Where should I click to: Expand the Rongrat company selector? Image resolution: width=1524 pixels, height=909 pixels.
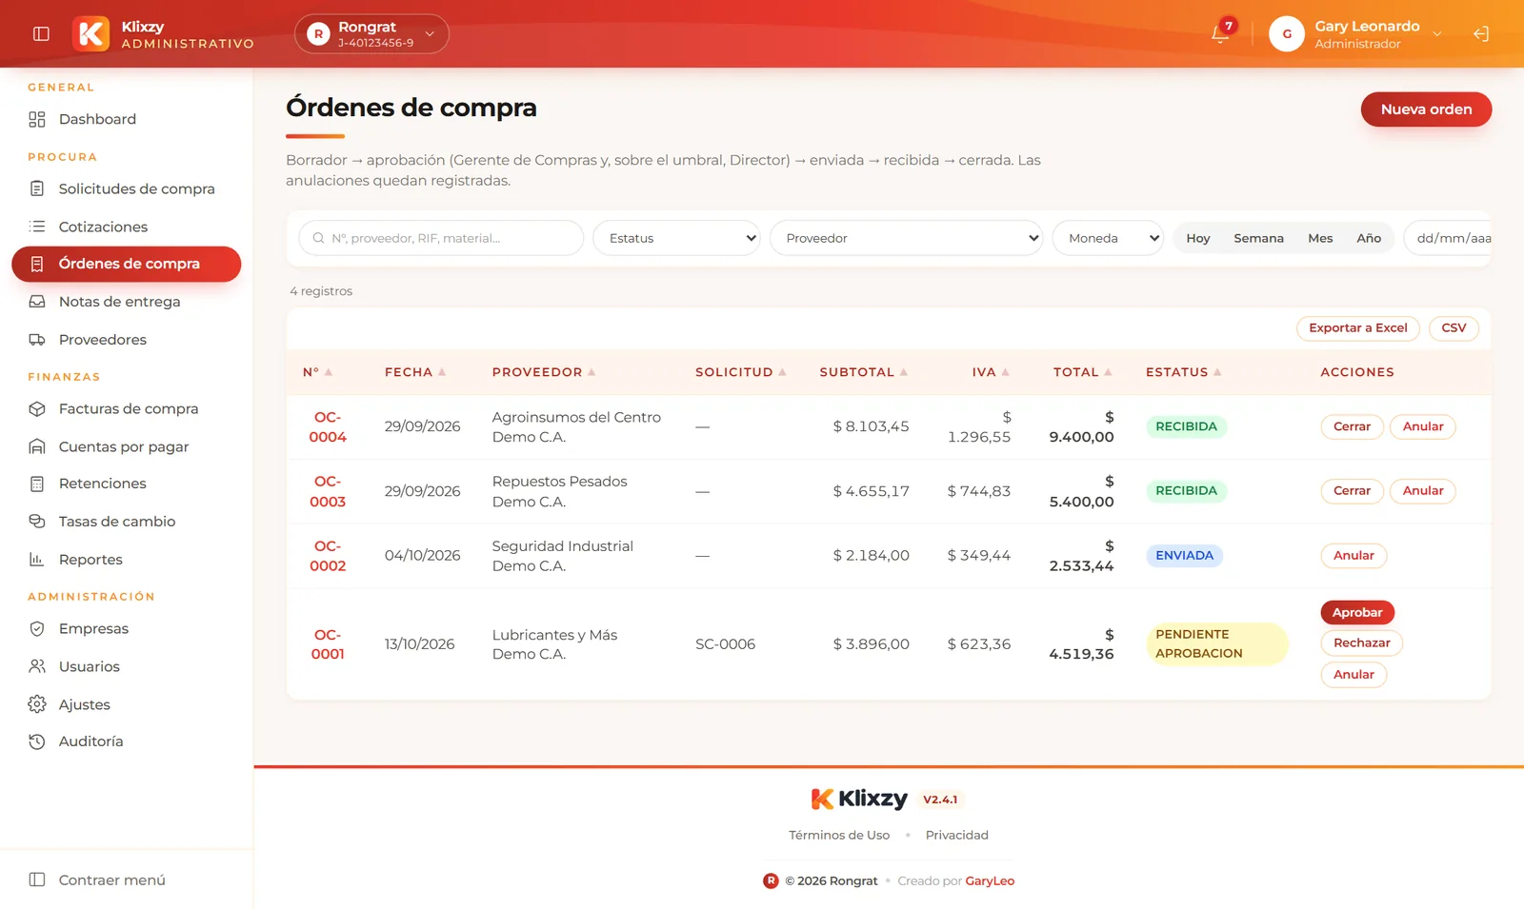pos(371,33)
